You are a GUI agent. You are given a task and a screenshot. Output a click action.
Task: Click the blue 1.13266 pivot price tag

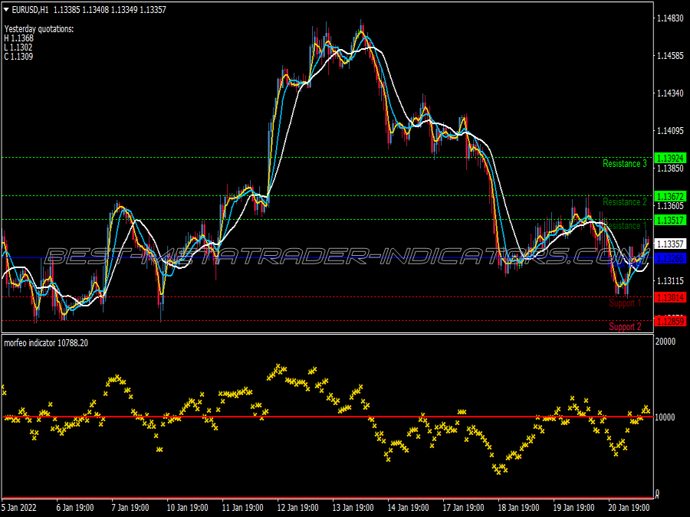click(670, 259)
